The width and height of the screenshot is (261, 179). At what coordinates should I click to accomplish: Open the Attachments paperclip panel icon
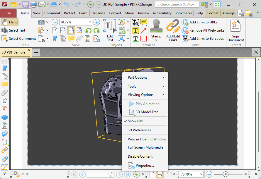point(4,93)
